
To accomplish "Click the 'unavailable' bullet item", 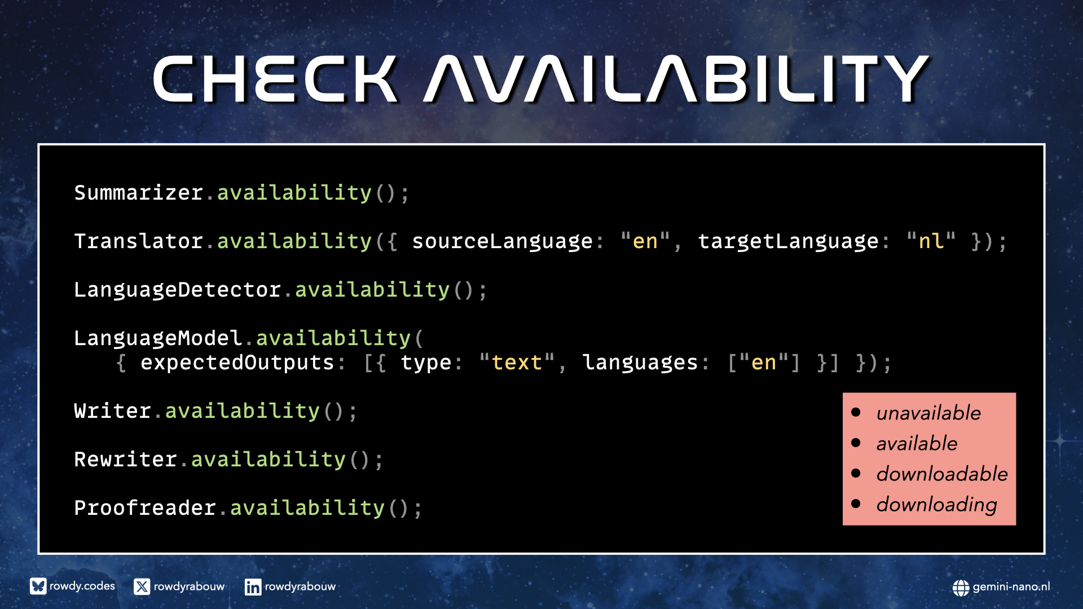I will [x=928, y=413].
